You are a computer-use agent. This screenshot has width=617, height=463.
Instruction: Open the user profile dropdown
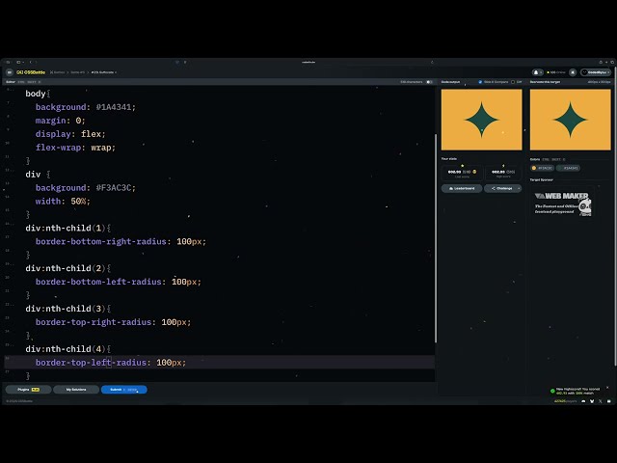click(x=596, y=72)
